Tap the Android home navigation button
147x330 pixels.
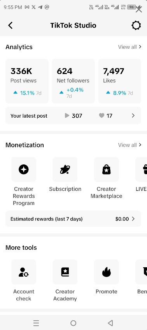pos(73,323)
